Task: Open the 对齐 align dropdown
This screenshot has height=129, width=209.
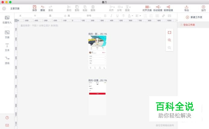Action: click(112, 7)
